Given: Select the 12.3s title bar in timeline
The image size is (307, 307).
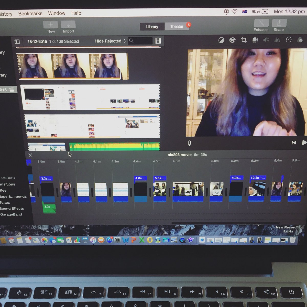Looking at the screenshot, I should [258, 178].
